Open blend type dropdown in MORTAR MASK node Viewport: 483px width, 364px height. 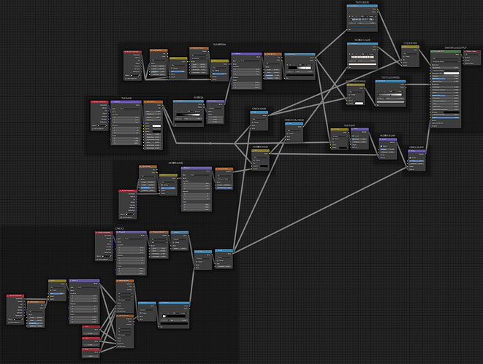261,158
